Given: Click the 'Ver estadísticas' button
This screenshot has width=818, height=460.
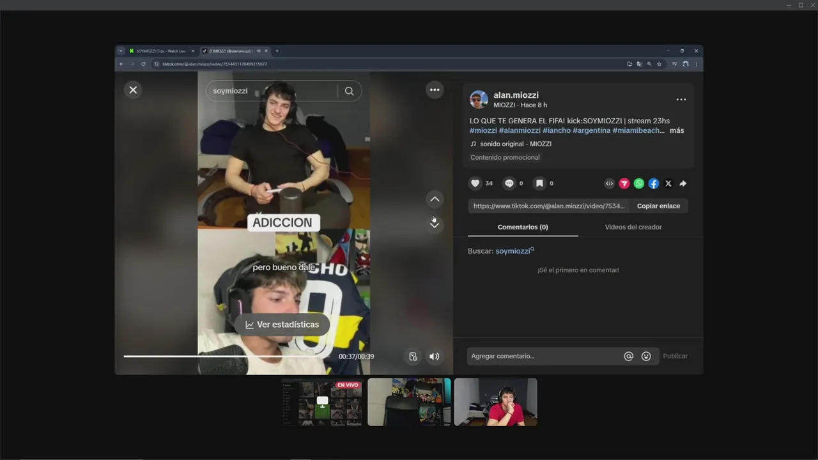Looking at the screenshot, I should (282, 325).
